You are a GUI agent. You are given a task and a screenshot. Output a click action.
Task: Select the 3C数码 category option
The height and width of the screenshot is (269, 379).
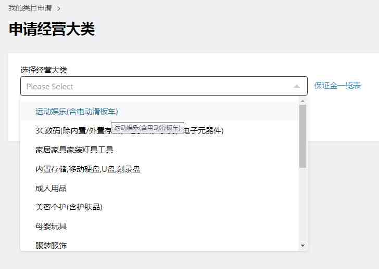[x=159, y=131]
